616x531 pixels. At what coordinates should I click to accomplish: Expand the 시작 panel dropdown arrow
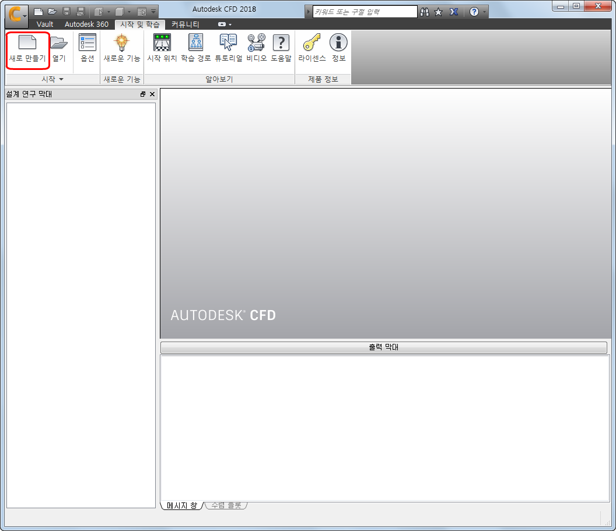[61, 79]
